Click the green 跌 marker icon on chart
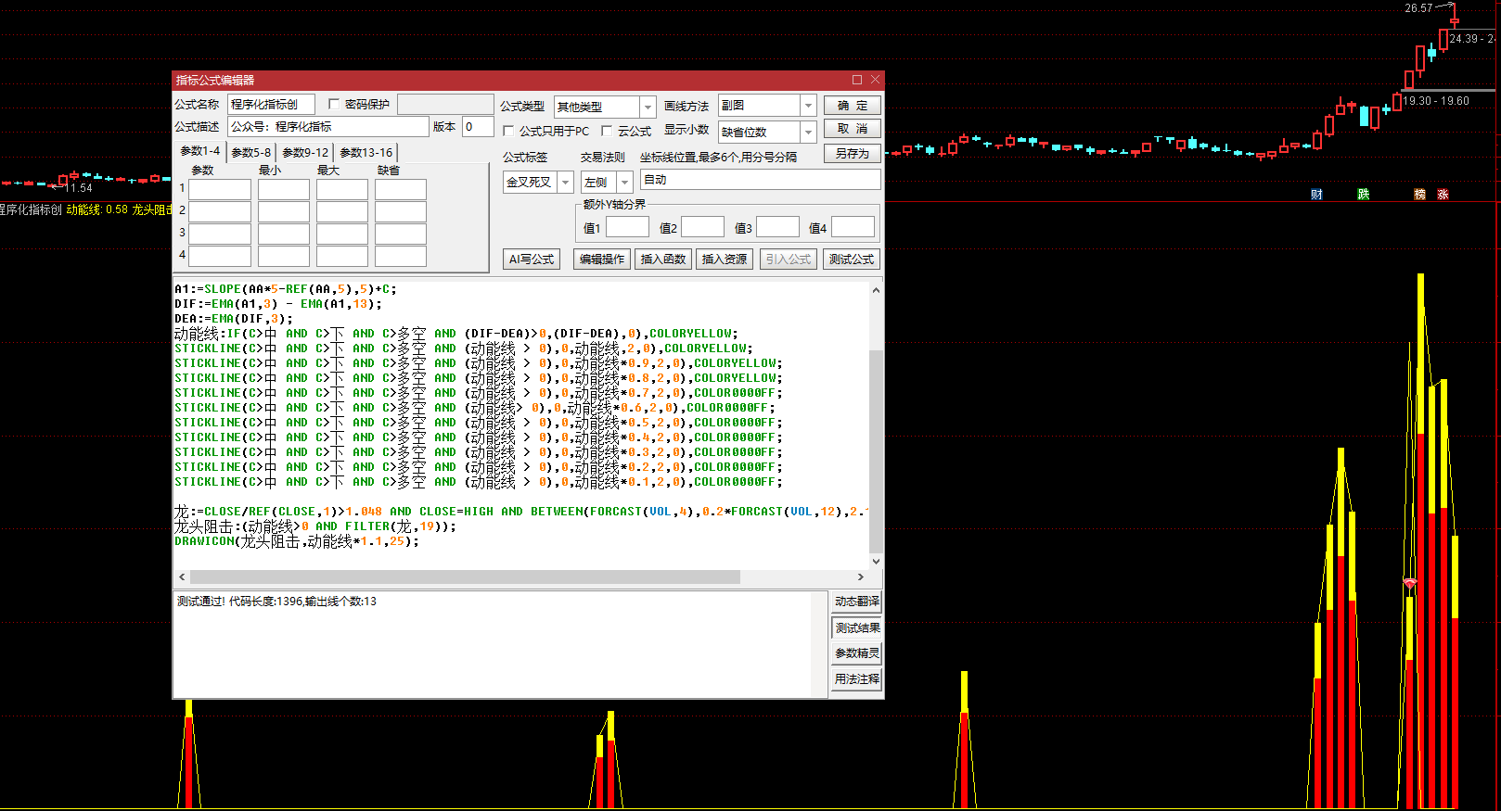Screen dimensions: 1501x811 [1363, 195]
